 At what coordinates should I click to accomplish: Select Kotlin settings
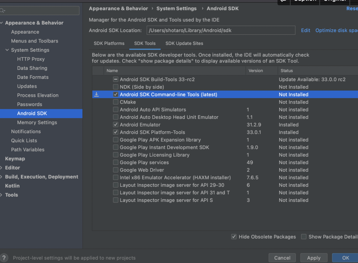click(x=12, y=186)
